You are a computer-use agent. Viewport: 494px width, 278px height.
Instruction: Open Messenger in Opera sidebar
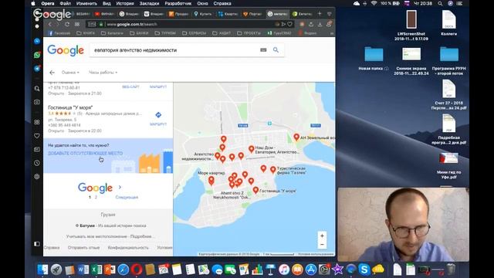coord(37,41)
